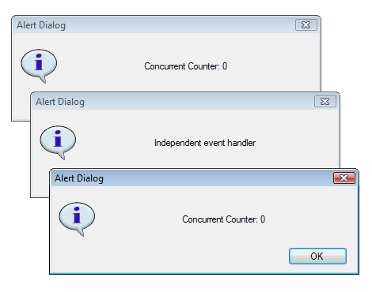The height and width of the screenshot is (292, 372).
Task: Click the info bubble icon in front dialog
Action: pos(77,219)
